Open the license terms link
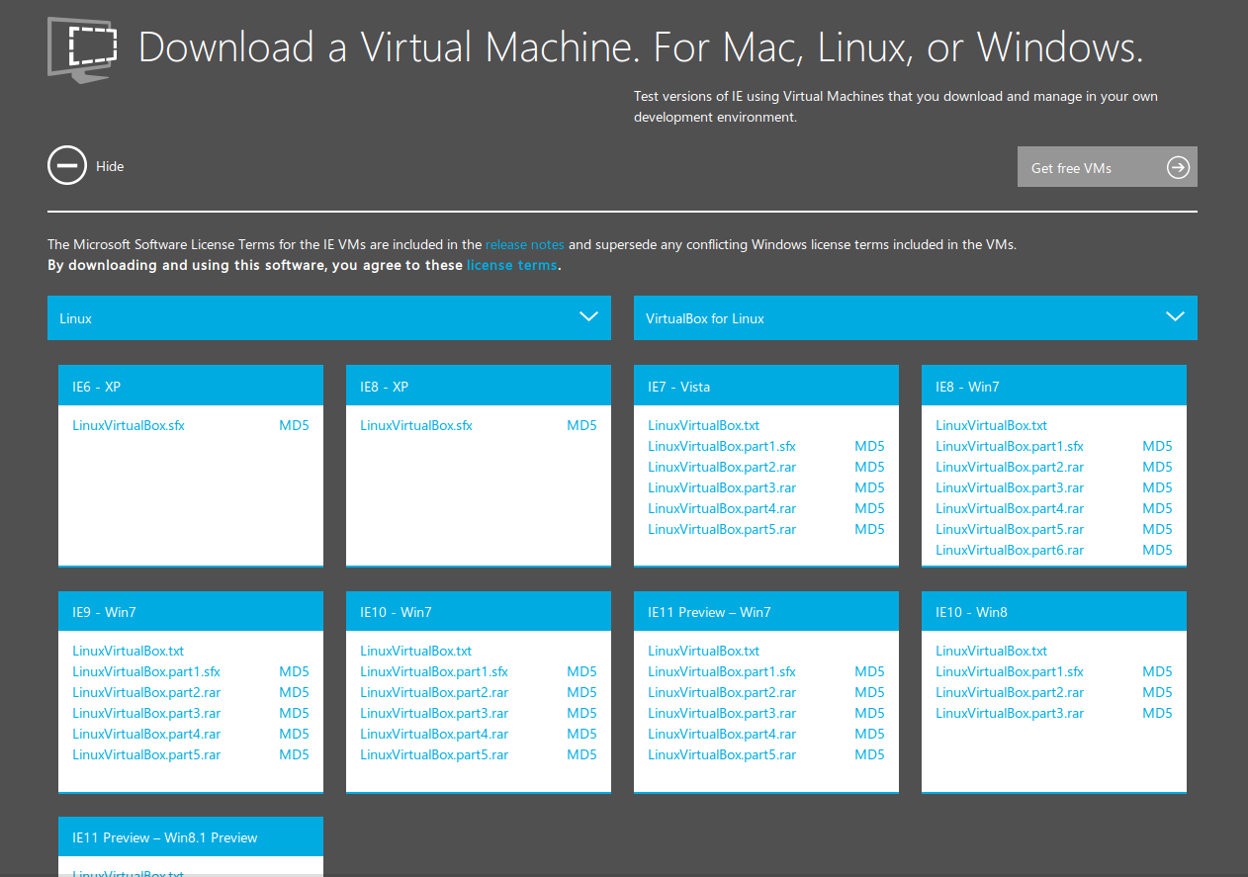Viewport: 1248px width, 877px height. pyautogui.click(x=512, y=265)
